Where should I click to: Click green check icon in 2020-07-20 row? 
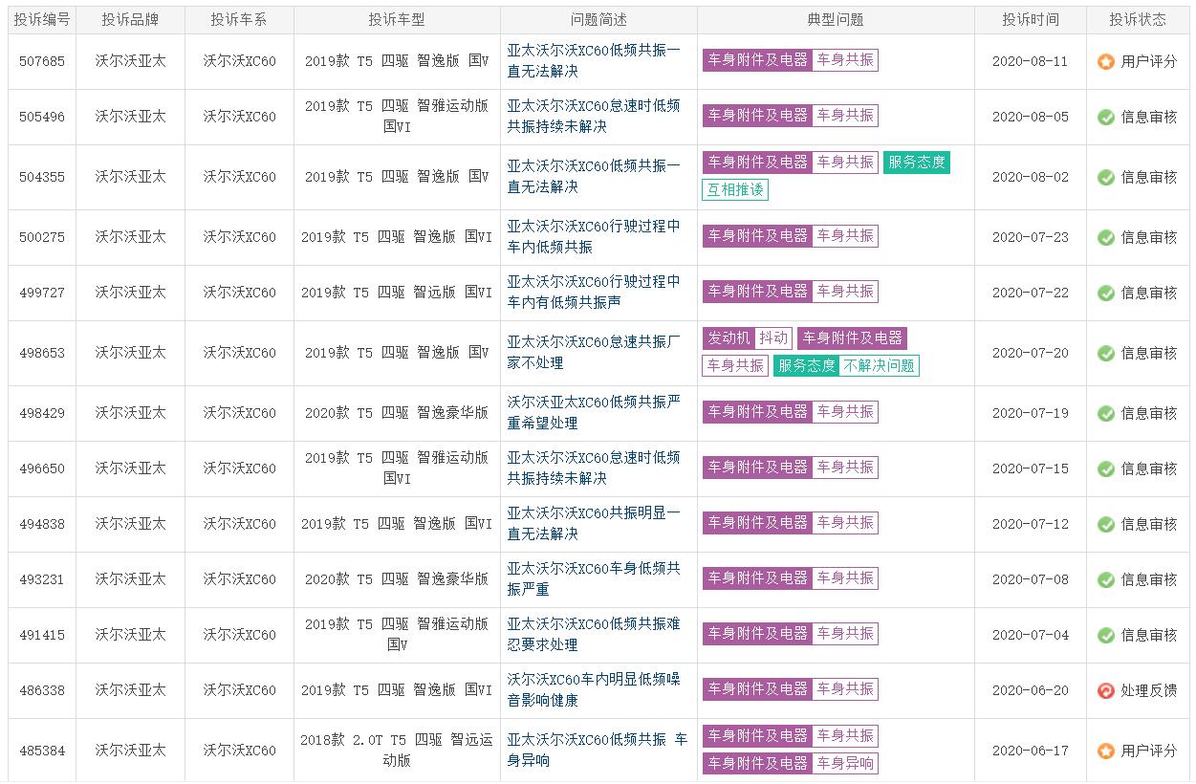[1105, 353]
